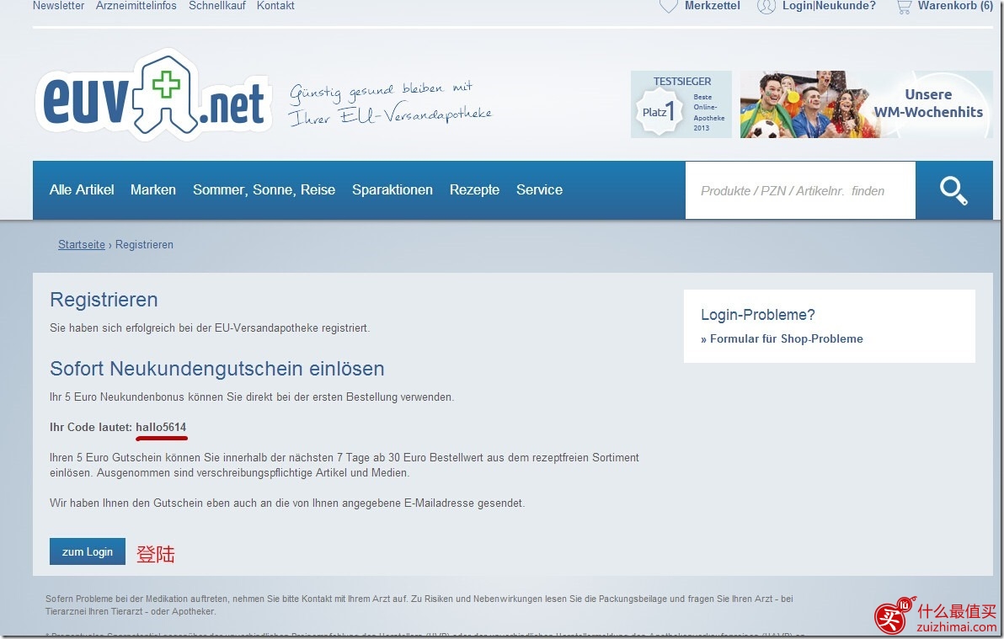The image size is (1004, 639).
Task: Open Merkzettel wishlist link
Action: (712, 6)
